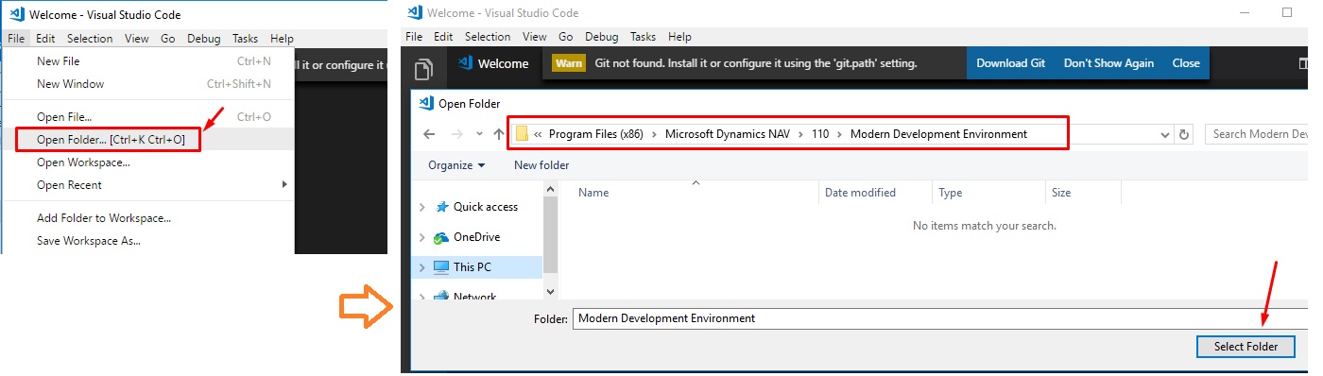Open File menu in right VS Code window
The width and height of the screenshot is (1323, 376).
point(414,37)
